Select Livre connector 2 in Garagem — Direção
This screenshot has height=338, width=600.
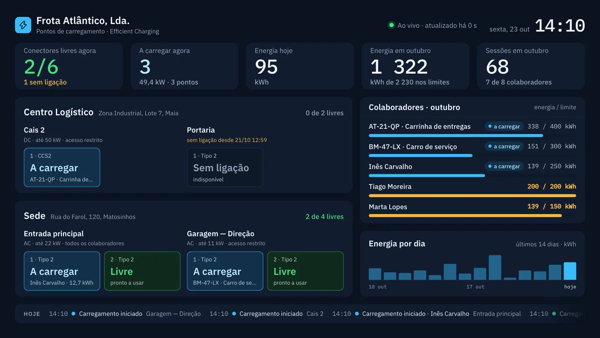tap(305, 271)
